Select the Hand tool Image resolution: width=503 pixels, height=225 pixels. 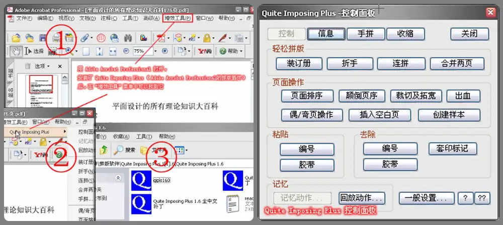[16, 51]
